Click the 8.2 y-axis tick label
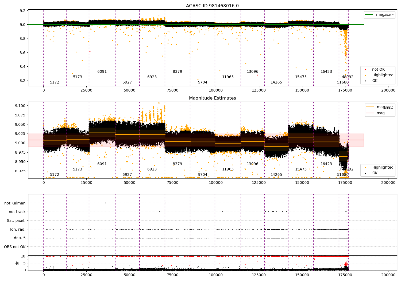The width and height of the screenshot is (401, 281). 23,81
